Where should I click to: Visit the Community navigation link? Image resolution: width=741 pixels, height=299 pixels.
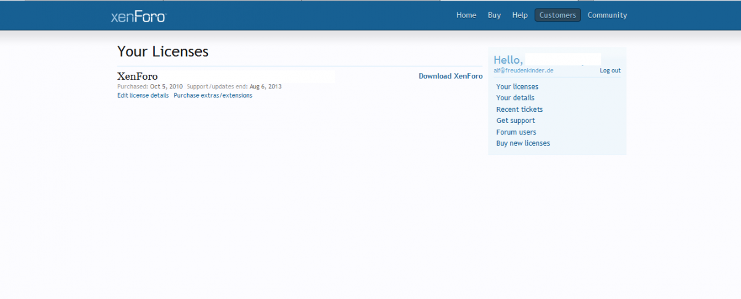(x=607, y=15)
